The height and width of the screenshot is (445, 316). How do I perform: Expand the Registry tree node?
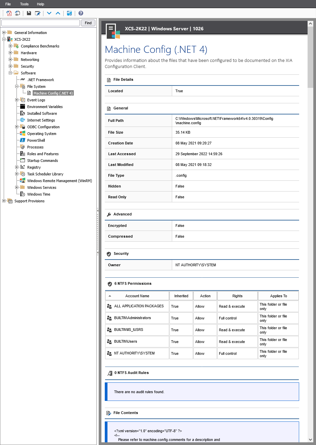point(17,167)
